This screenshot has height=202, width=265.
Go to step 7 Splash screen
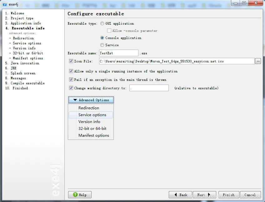pyautogui.click(x=20, y=73)
